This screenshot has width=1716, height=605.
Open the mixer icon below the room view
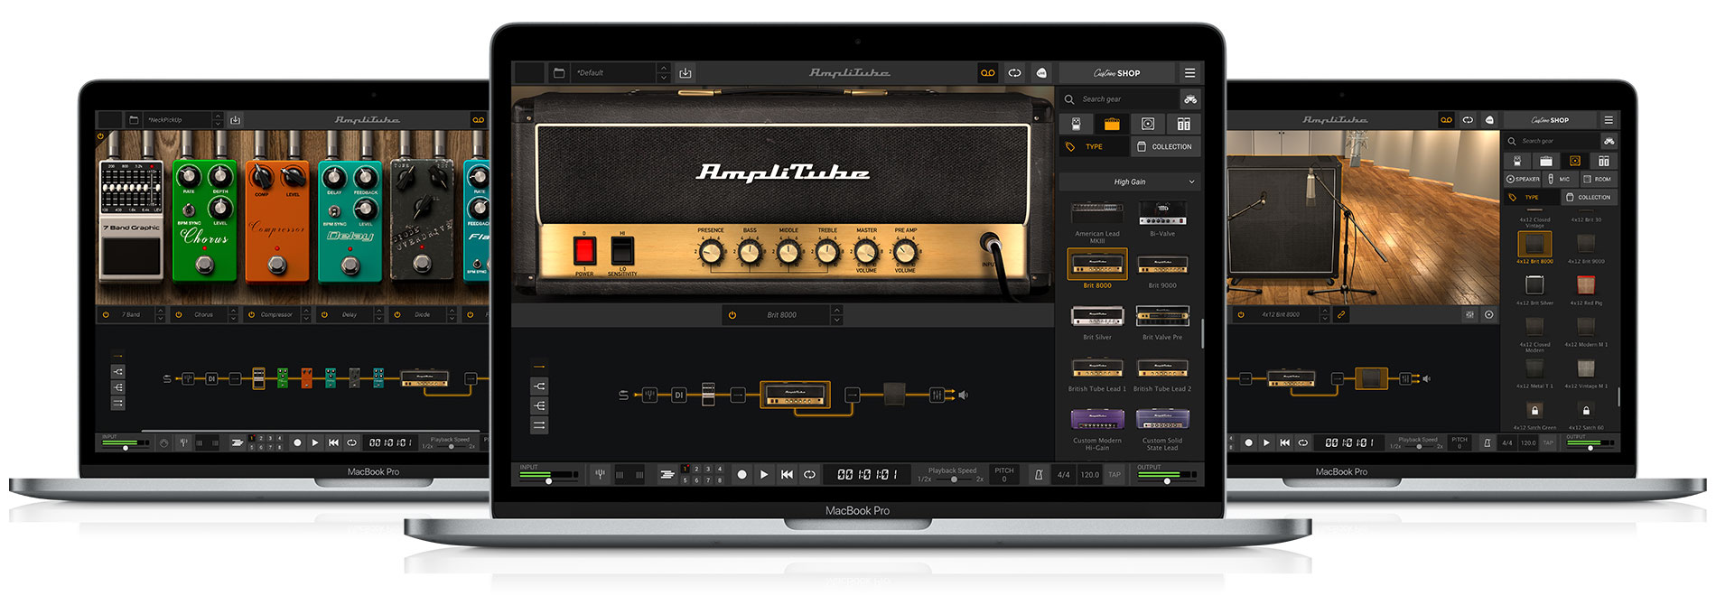(x=1469, y=315)
